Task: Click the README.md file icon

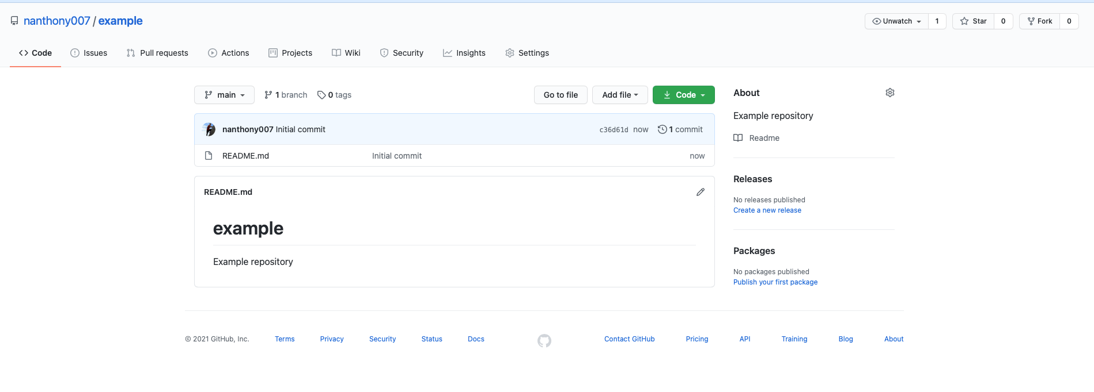Action: (x=209, y=156)
